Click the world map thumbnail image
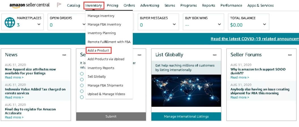Viewport: 299px width, 127px height. click(186, 90)
